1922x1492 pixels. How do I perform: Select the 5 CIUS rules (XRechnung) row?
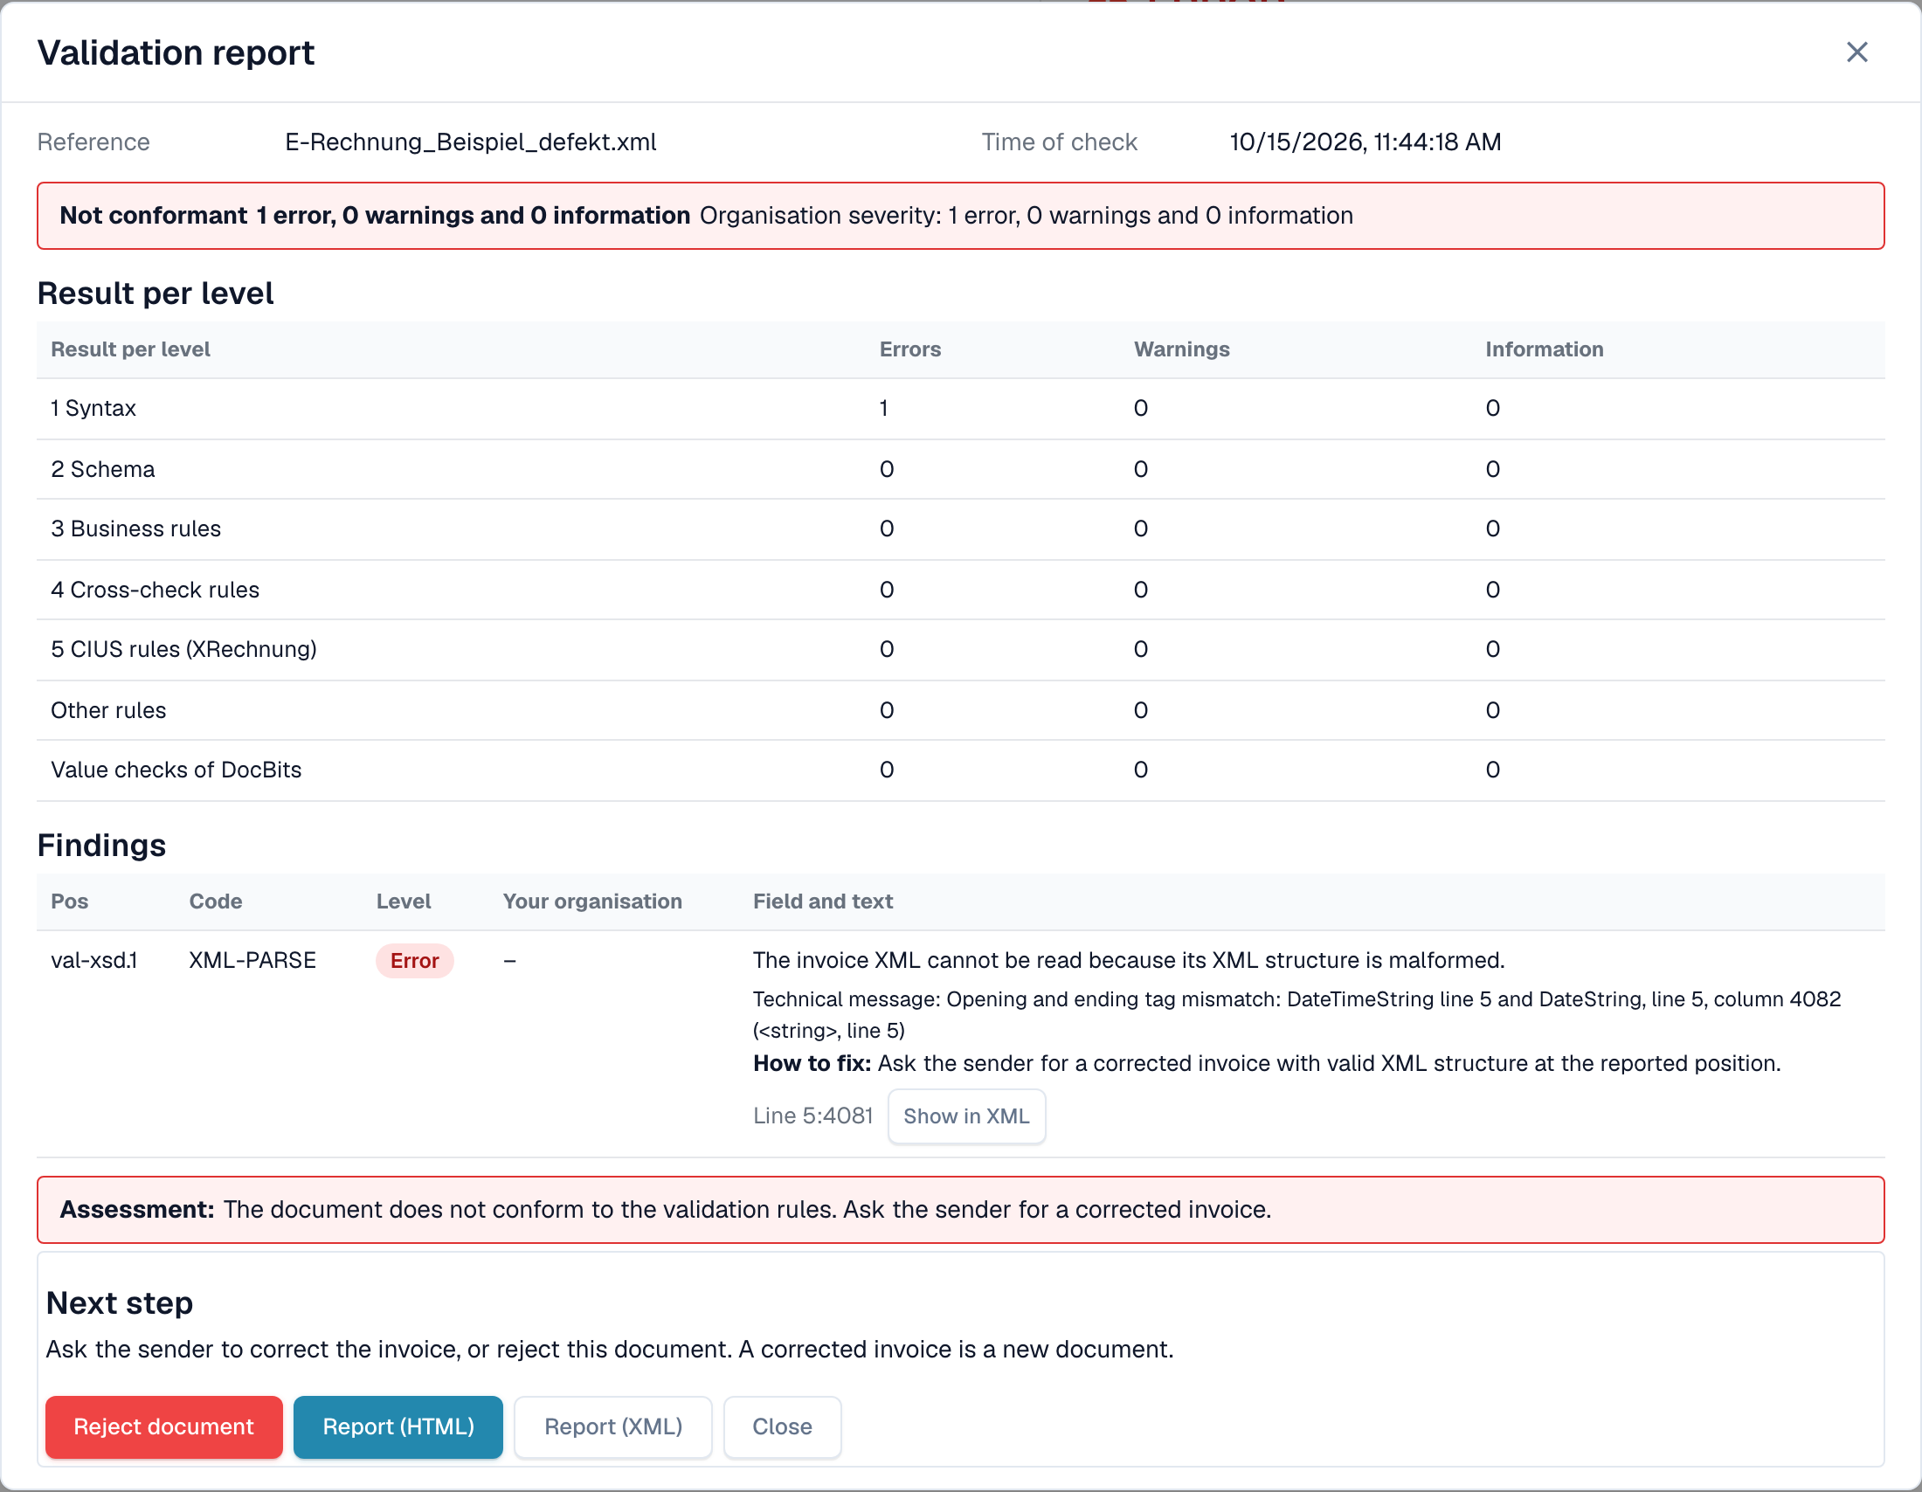click(961, 649)
